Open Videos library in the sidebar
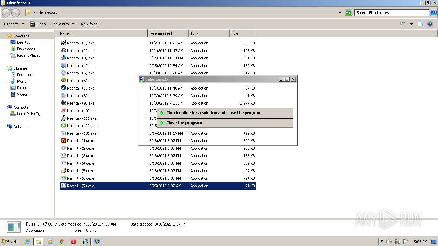The width and height of the screenshot is (438, 246). click(22, 94)
